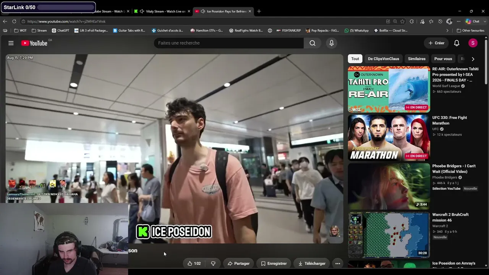This screenshot has width=489, height=275.
Task: Go to the YouTube home logo
Action: pyautogui.click(x=34, y=43)
